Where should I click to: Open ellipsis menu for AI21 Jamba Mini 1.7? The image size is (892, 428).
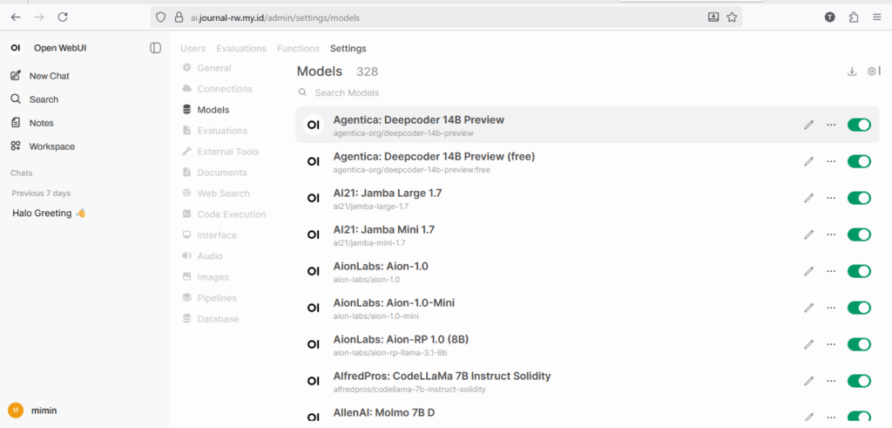coord(831,234)
